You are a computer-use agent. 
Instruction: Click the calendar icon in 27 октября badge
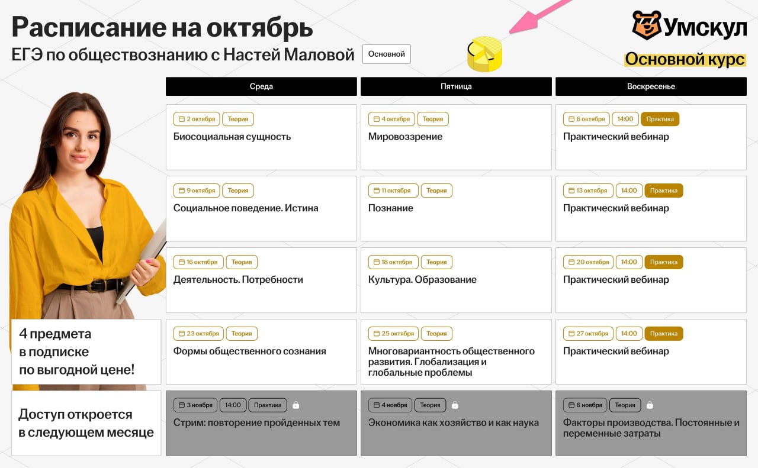pos(571,334)
